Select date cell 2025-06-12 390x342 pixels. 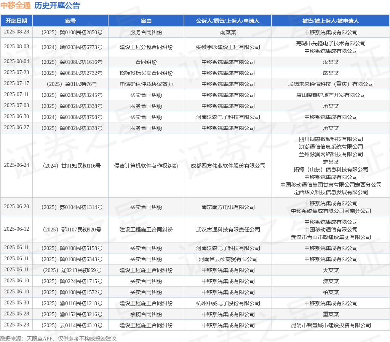pyautogui.click(x=16, y=229)
